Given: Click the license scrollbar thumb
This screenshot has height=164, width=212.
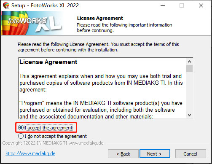Looking at the screenshot, I should 189,68.
